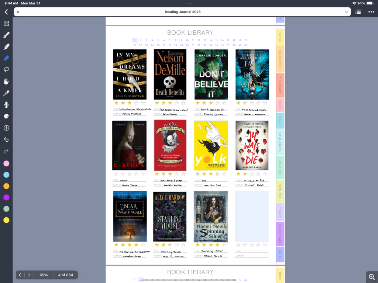This screenshot has width=378, height=283.
Task: Tap the Fall of Ruin and Wrath cover
Action: coord(252,75)
